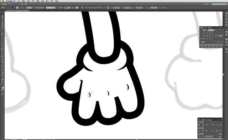
Task: Open the Transparency panel icon in right dock
Action: coord(227,35)
